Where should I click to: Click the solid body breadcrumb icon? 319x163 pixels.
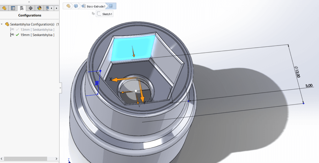tap(76, 6)
